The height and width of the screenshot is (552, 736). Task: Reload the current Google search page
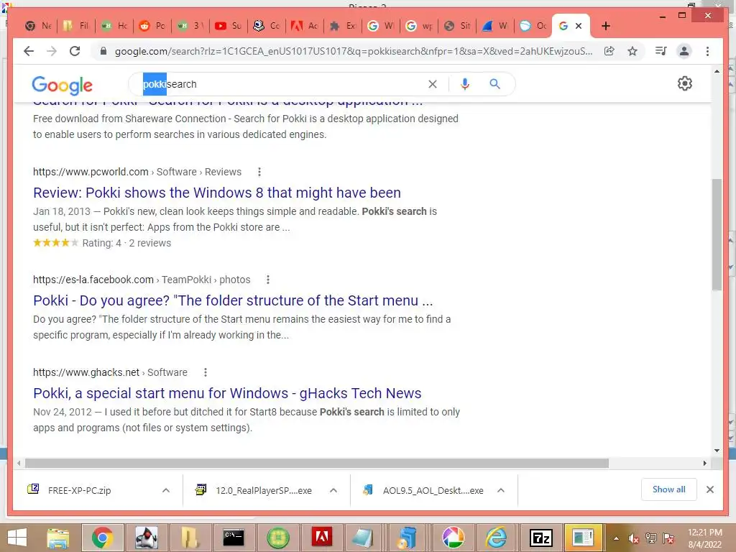[x=75, y=51]
